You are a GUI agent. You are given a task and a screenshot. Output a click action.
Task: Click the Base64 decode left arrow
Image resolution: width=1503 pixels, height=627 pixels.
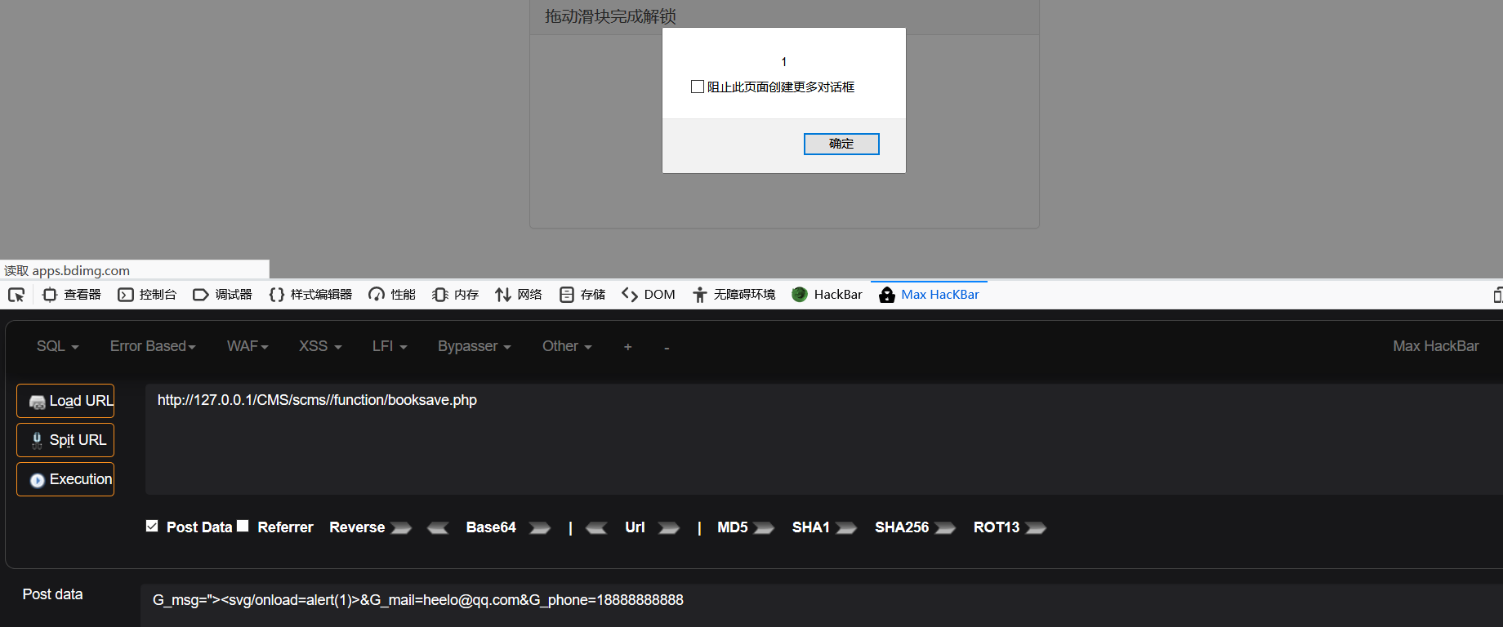[x=438, y=528]
